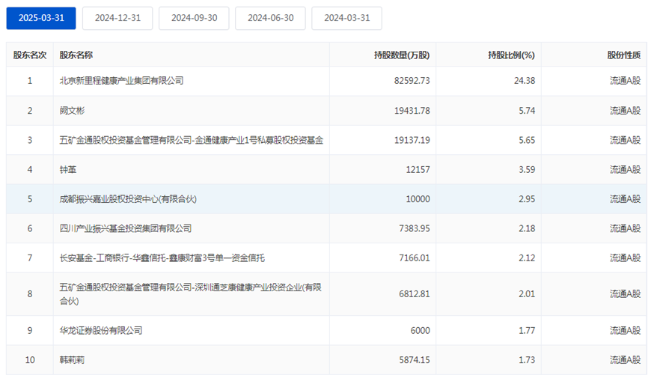
Task: Click the 3.59 percentage value
Action: click(527, 169)
